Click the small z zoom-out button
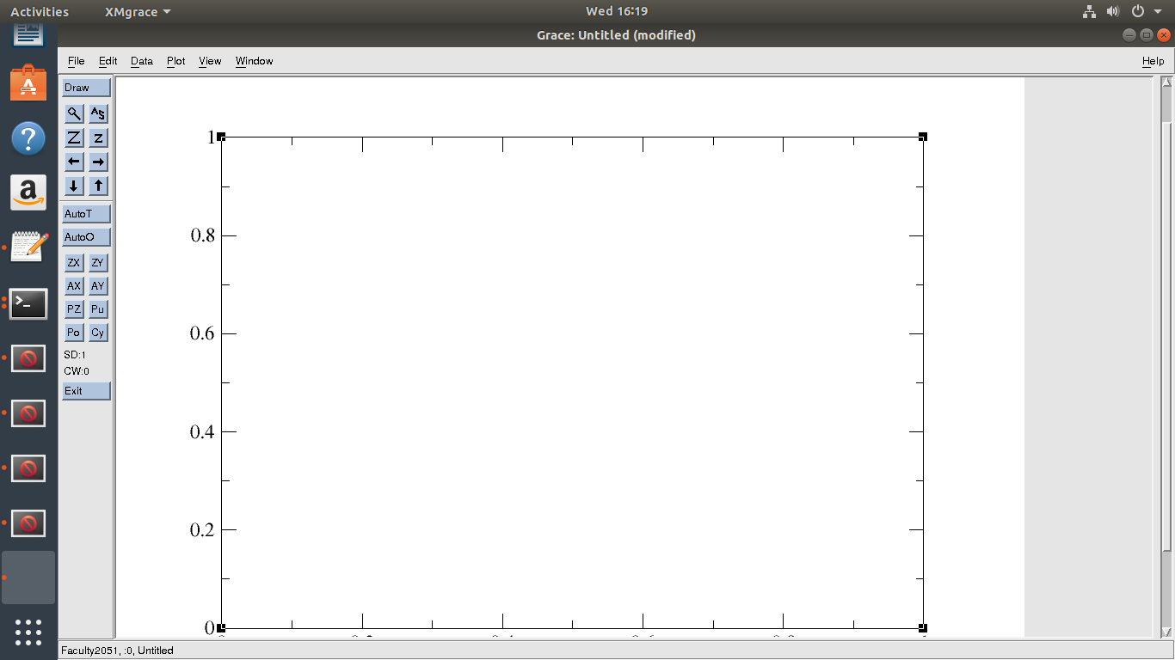Screen dimensions: 1175x660 click(98, 137)
